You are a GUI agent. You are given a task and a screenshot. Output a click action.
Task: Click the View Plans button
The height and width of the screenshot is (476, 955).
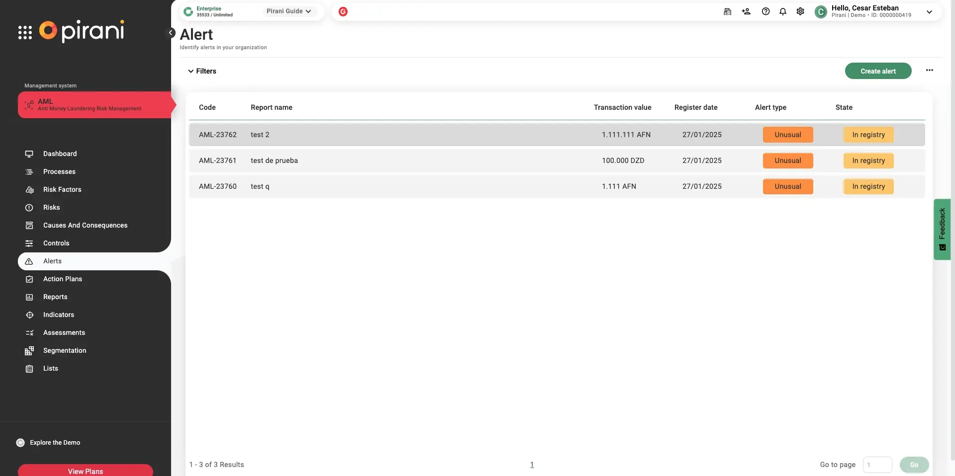[x=86, y=471]
